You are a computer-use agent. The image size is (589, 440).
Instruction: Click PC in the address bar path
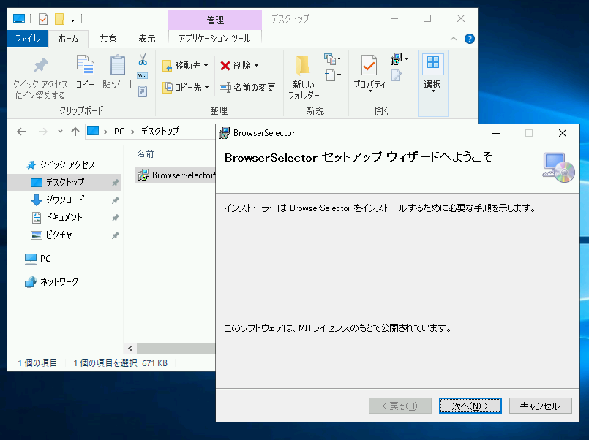pos(119,132)
